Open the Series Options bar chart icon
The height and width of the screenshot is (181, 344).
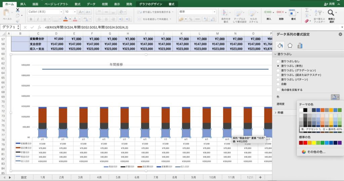pyautogui.click(x=300, y=45)
